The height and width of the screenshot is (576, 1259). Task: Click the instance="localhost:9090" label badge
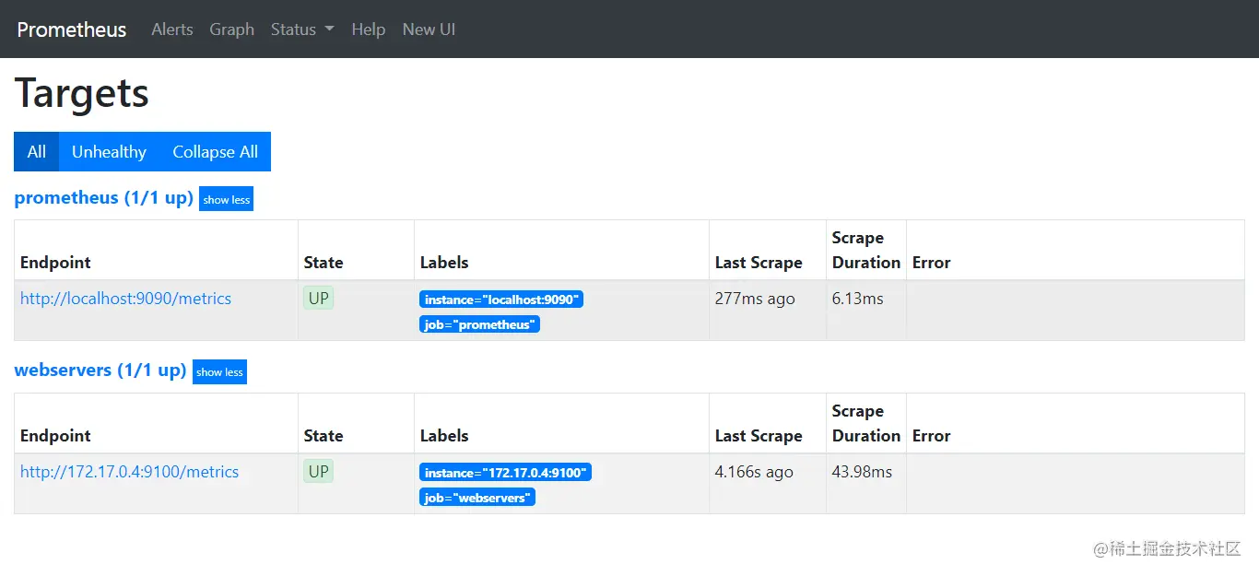tap(501, 300)
